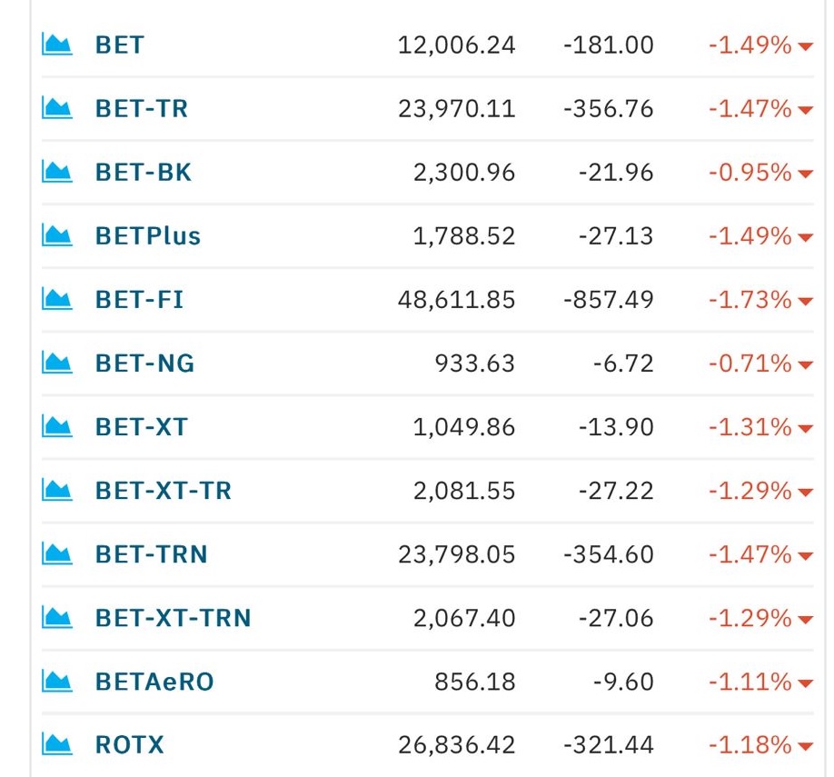The width and height of the screenshot is (834, 777).
Task: Open the chart icon for BET-FI
Action: pyautogui.click(x=57, y=299)
